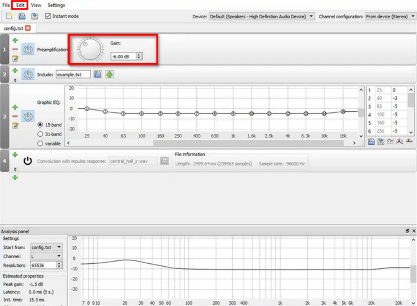Select the 15-band radio option
This screenshot has height=306, width=417.
(x=40, y=125)
